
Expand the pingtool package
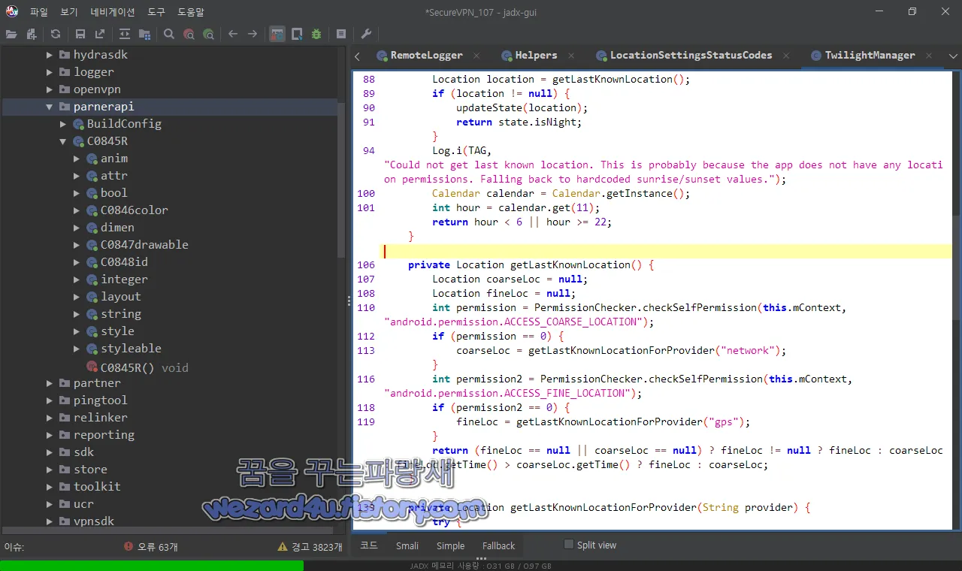click(x=50, y=400)
